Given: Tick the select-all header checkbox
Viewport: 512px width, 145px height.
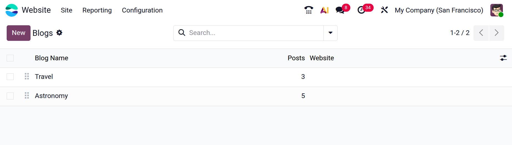Looking at the screenshot, I should pos(10,58).
